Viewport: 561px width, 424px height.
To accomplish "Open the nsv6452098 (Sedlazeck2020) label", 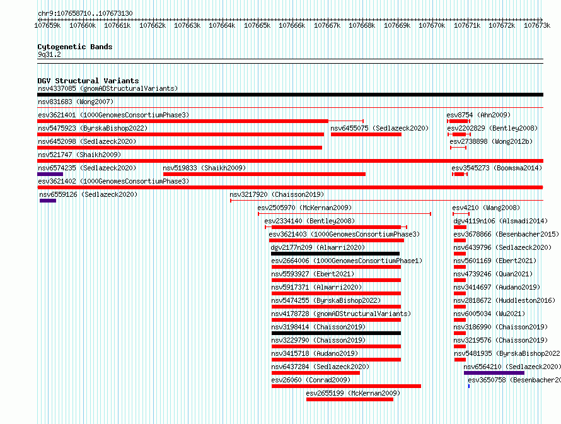I will (x=87, y=141).
